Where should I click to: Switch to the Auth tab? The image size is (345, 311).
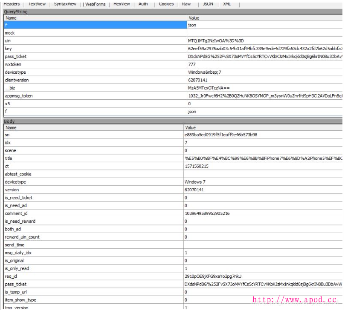click(143, 4)
